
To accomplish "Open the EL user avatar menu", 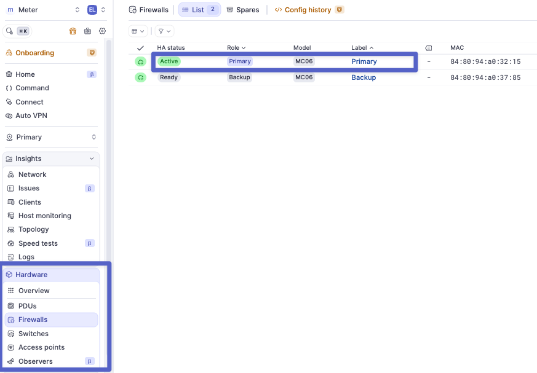I will 92,10.
